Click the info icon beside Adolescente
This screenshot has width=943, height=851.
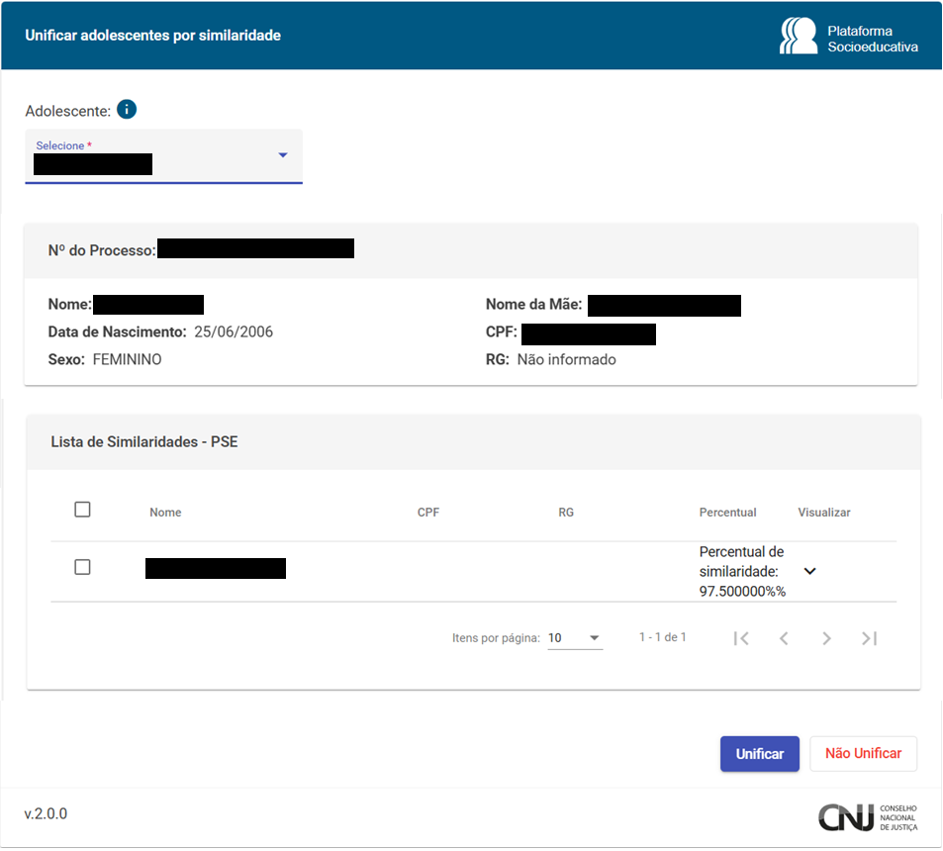(127, 109)
